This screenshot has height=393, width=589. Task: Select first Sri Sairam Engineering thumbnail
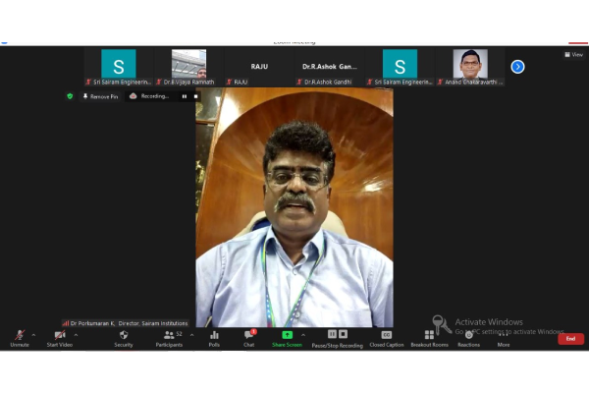point(119,67)
